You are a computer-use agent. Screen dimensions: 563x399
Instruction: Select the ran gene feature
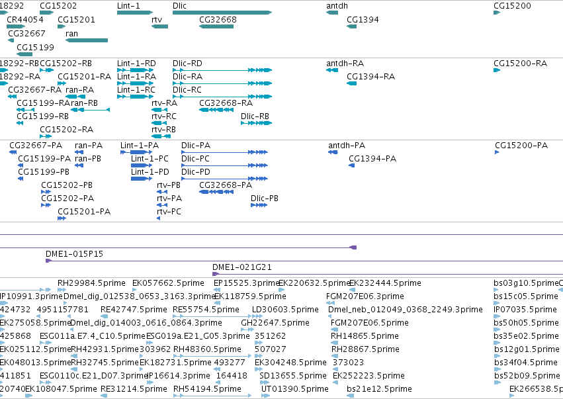click(87, 40)
